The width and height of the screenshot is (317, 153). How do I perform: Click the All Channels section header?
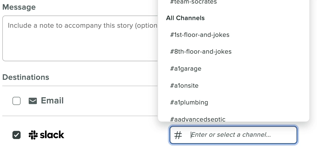[185, 18]
